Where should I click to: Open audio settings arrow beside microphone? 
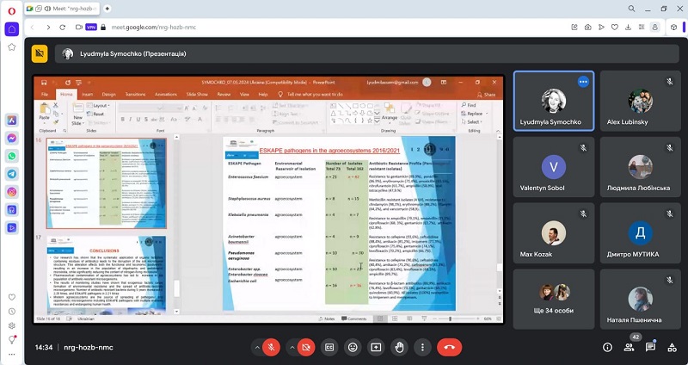[257, 348]
